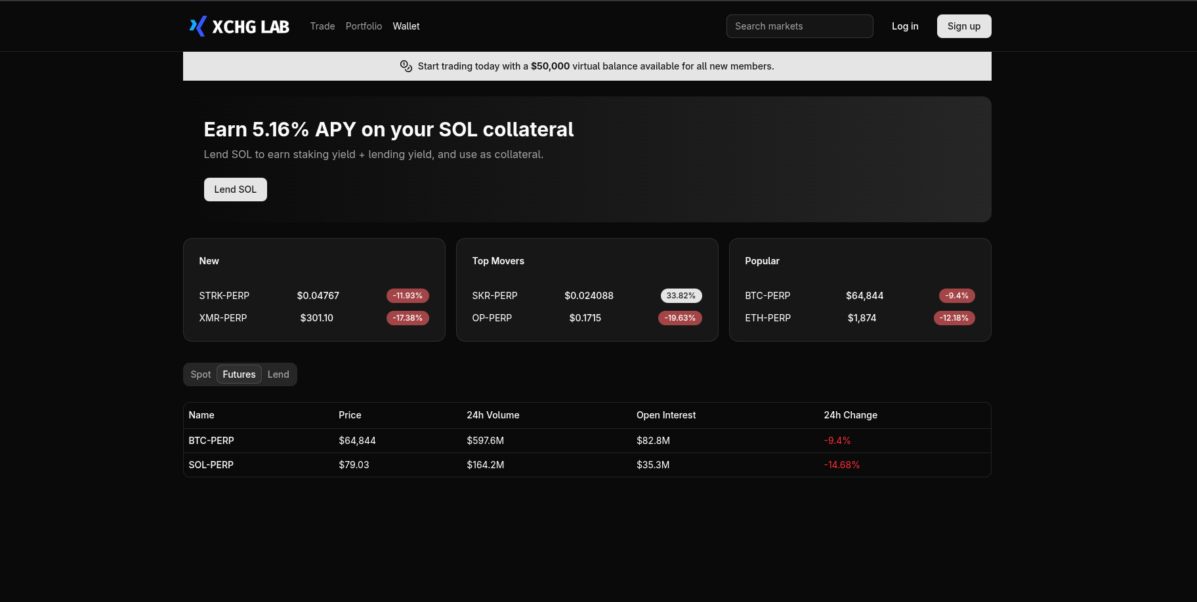Click the Lend SOL button
Viewport: 1197px width, 602px height.
click(235, 190)
